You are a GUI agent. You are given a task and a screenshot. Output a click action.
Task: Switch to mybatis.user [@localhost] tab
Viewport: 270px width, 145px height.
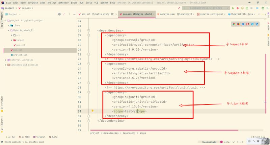pos(175,14)
